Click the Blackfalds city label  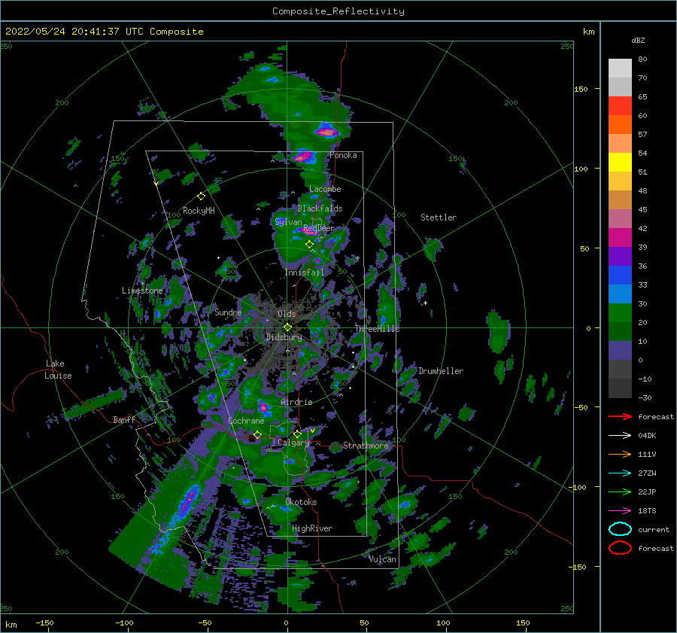coord(320,208)
